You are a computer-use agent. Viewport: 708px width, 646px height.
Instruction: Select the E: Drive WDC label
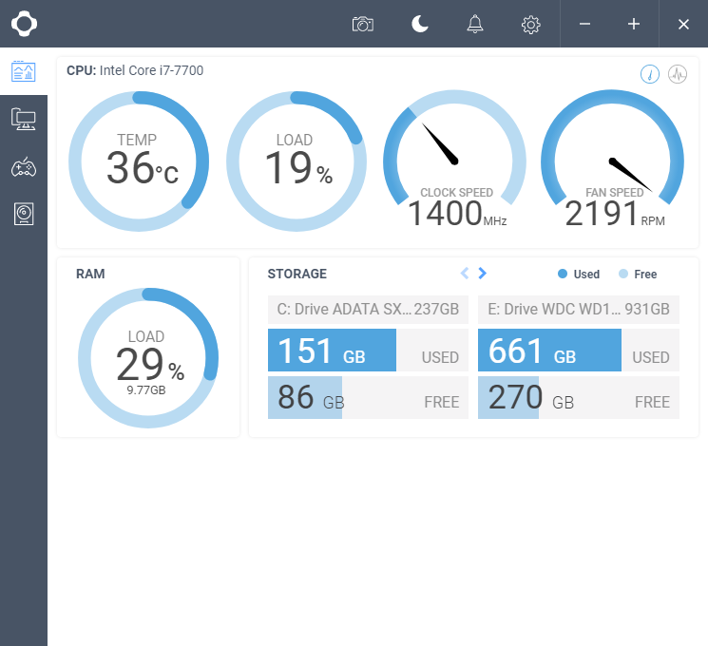[578, 309]
